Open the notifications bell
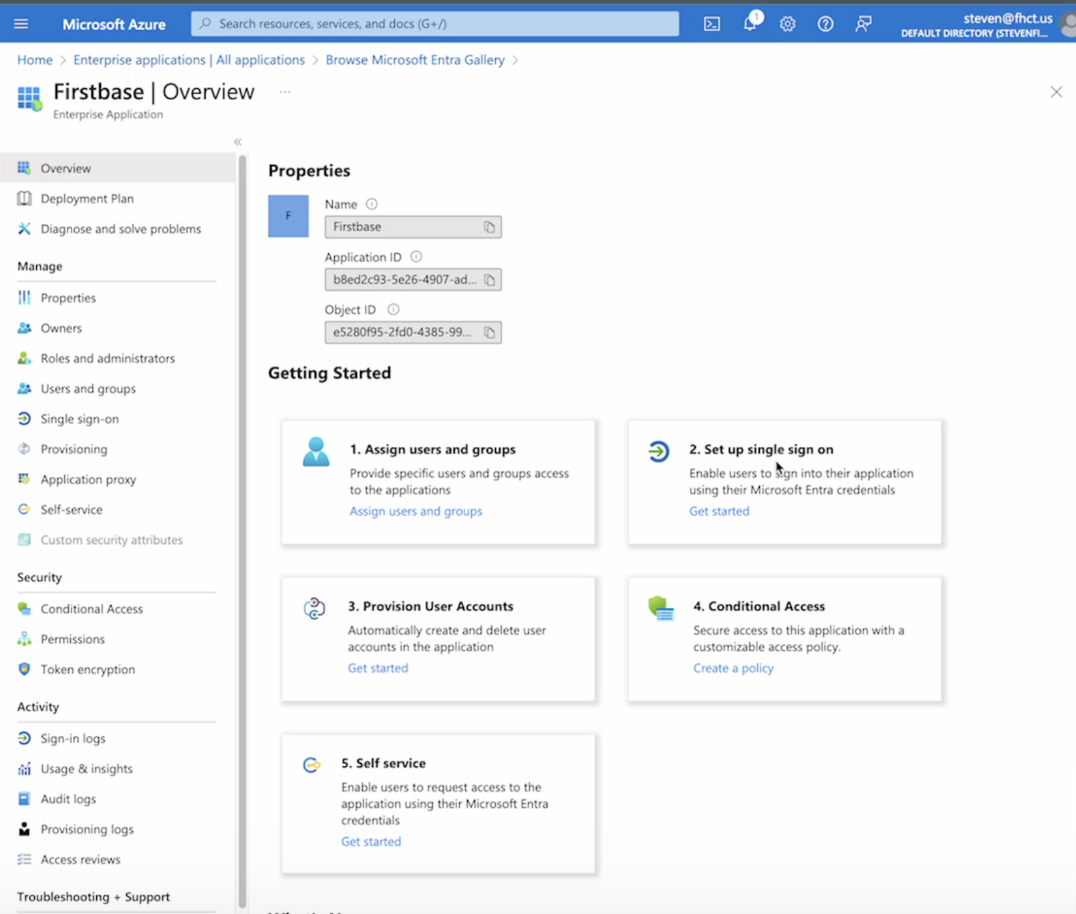The image size is (1076, 914). (750, 24)
